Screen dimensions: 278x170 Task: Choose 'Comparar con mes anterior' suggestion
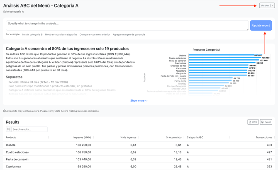tap(95, 35)
